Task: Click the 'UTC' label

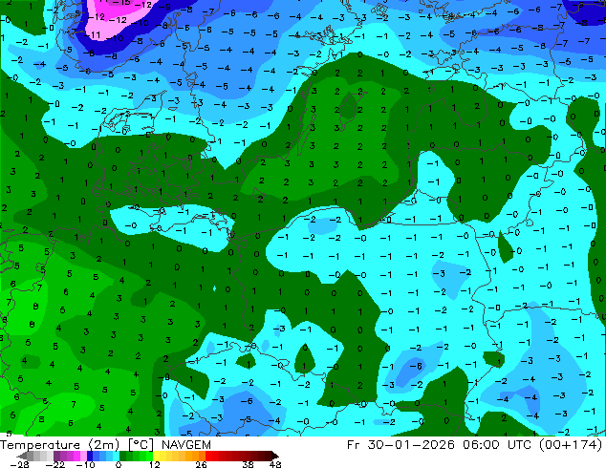Action: (x=520, y=445)
